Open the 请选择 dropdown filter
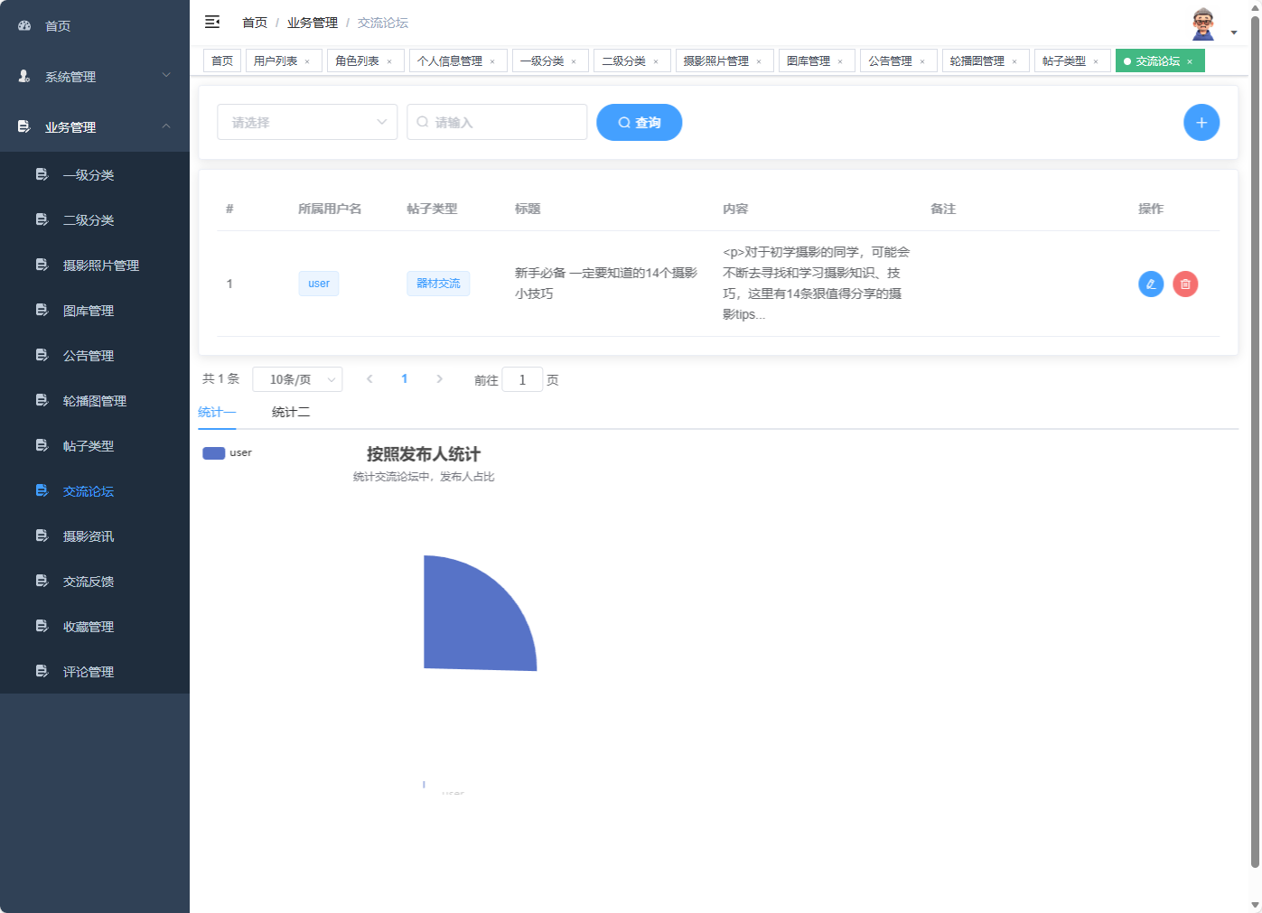 [x=307, y=122]
